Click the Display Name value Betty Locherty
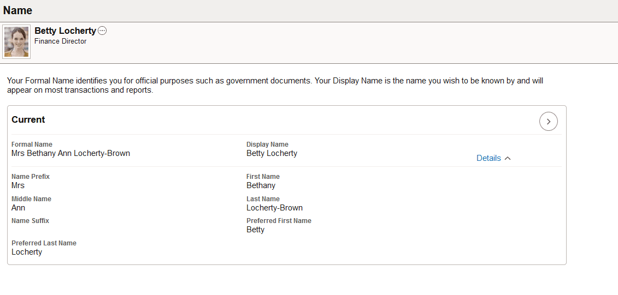Screen dimensions: 618x295 272,153
